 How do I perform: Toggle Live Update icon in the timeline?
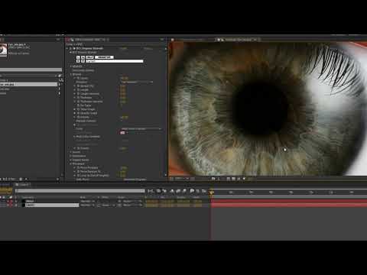coord(158,191)
